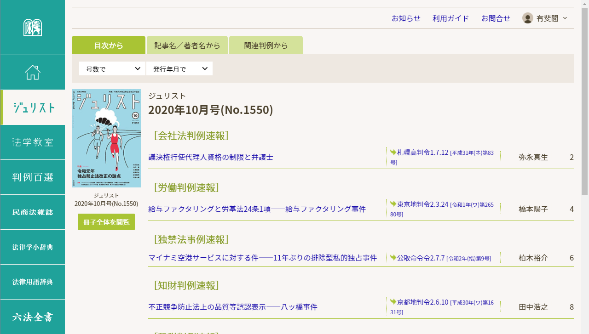Open article マイナミ空港サービスに対する件

[x=263, y=258]
